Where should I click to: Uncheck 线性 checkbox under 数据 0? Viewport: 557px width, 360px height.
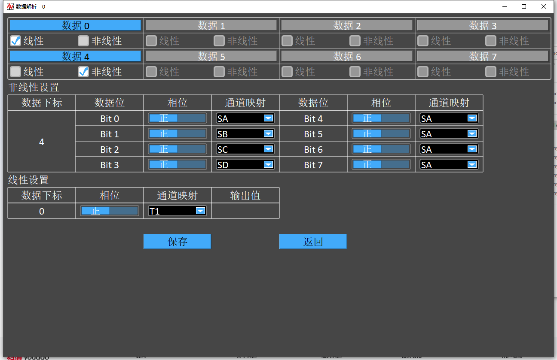pos(15,41)
